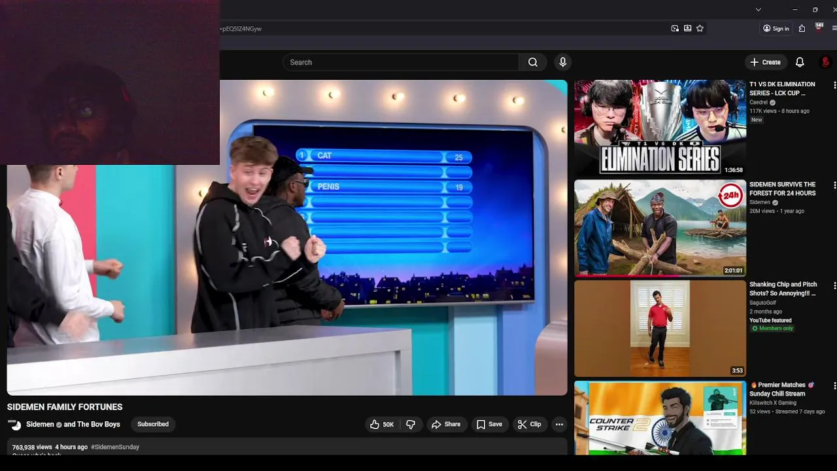Click the YouTube featured label
The image size is (837, 471).
pos(770,321)
